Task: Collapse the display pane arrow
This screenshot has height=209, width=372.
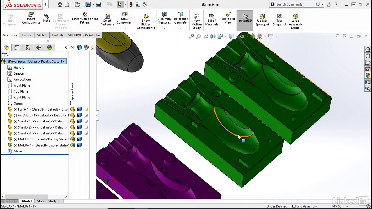Action: 66,48
